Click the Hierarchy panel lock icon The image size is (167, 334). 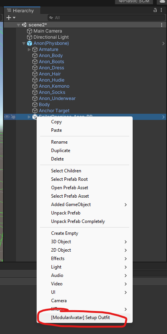point(155,10)
